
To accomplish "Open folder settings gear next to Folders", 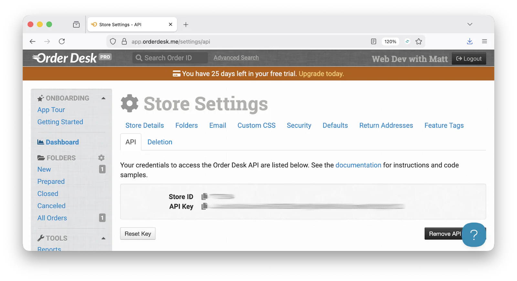I will click(x=101, y=158).
